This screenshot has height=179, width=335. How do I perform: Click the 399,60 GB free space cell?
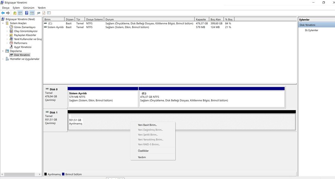[216, 23]
